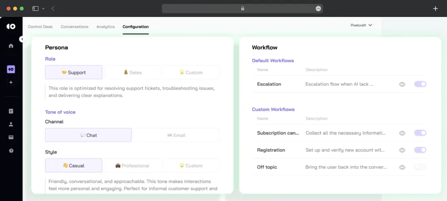Open the Home icon in sidebar
Image resolution: width=447 pixels, height=201 pixels.
coord(11,46)
